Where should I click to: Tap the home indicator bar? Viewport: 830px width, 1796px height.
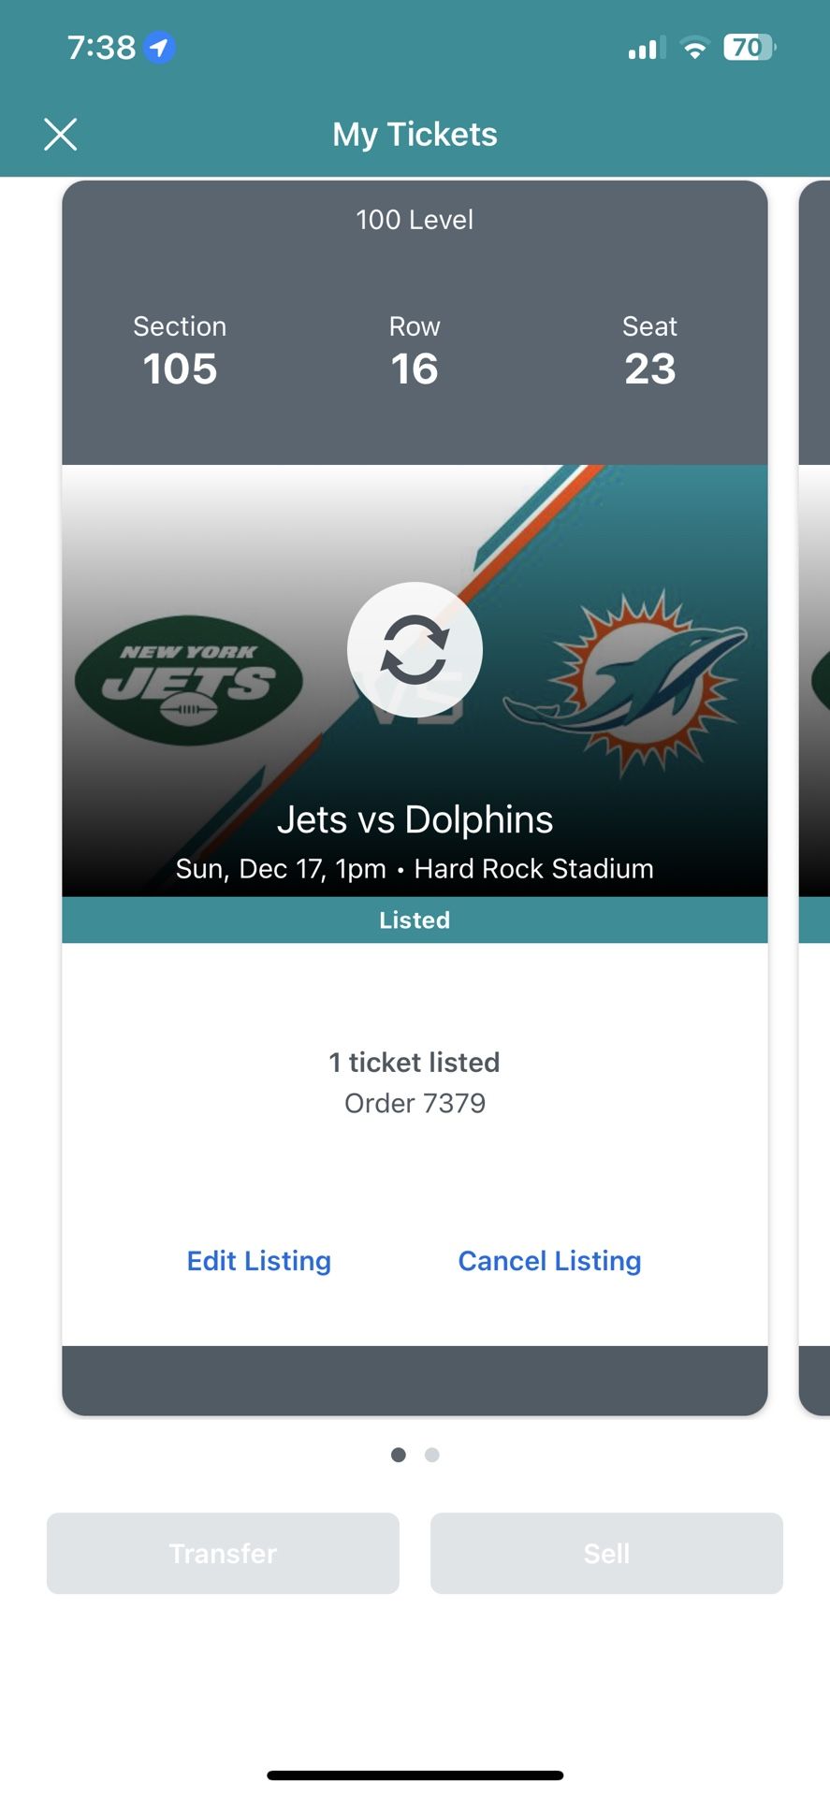click(x=415, y=1775)
